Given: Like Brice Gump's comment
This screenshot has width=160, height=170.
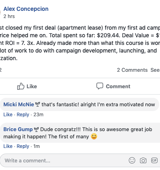Looking at the screenshot, I should (x=8, y=146).
